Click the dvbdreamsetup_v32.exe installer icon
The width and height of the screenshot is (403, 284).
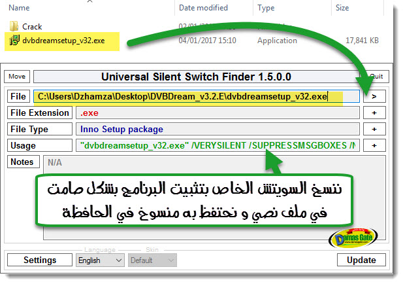tap(14, 40)
